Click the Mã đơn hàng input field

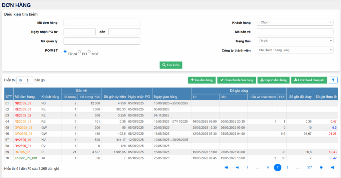pyautogui.click(x=102, y=22)
